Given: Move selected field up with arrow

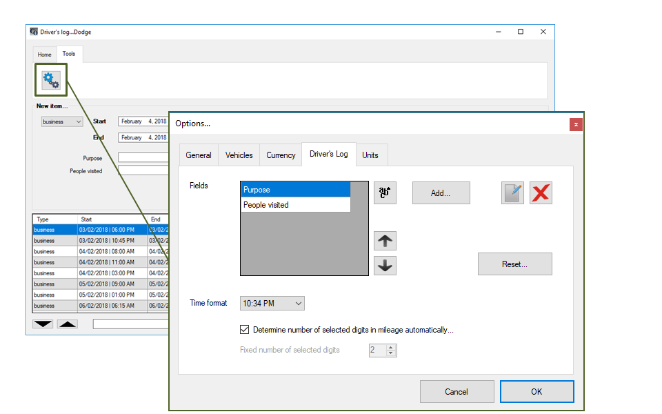Looking at the screenshot, I should (x=385, y=241).
